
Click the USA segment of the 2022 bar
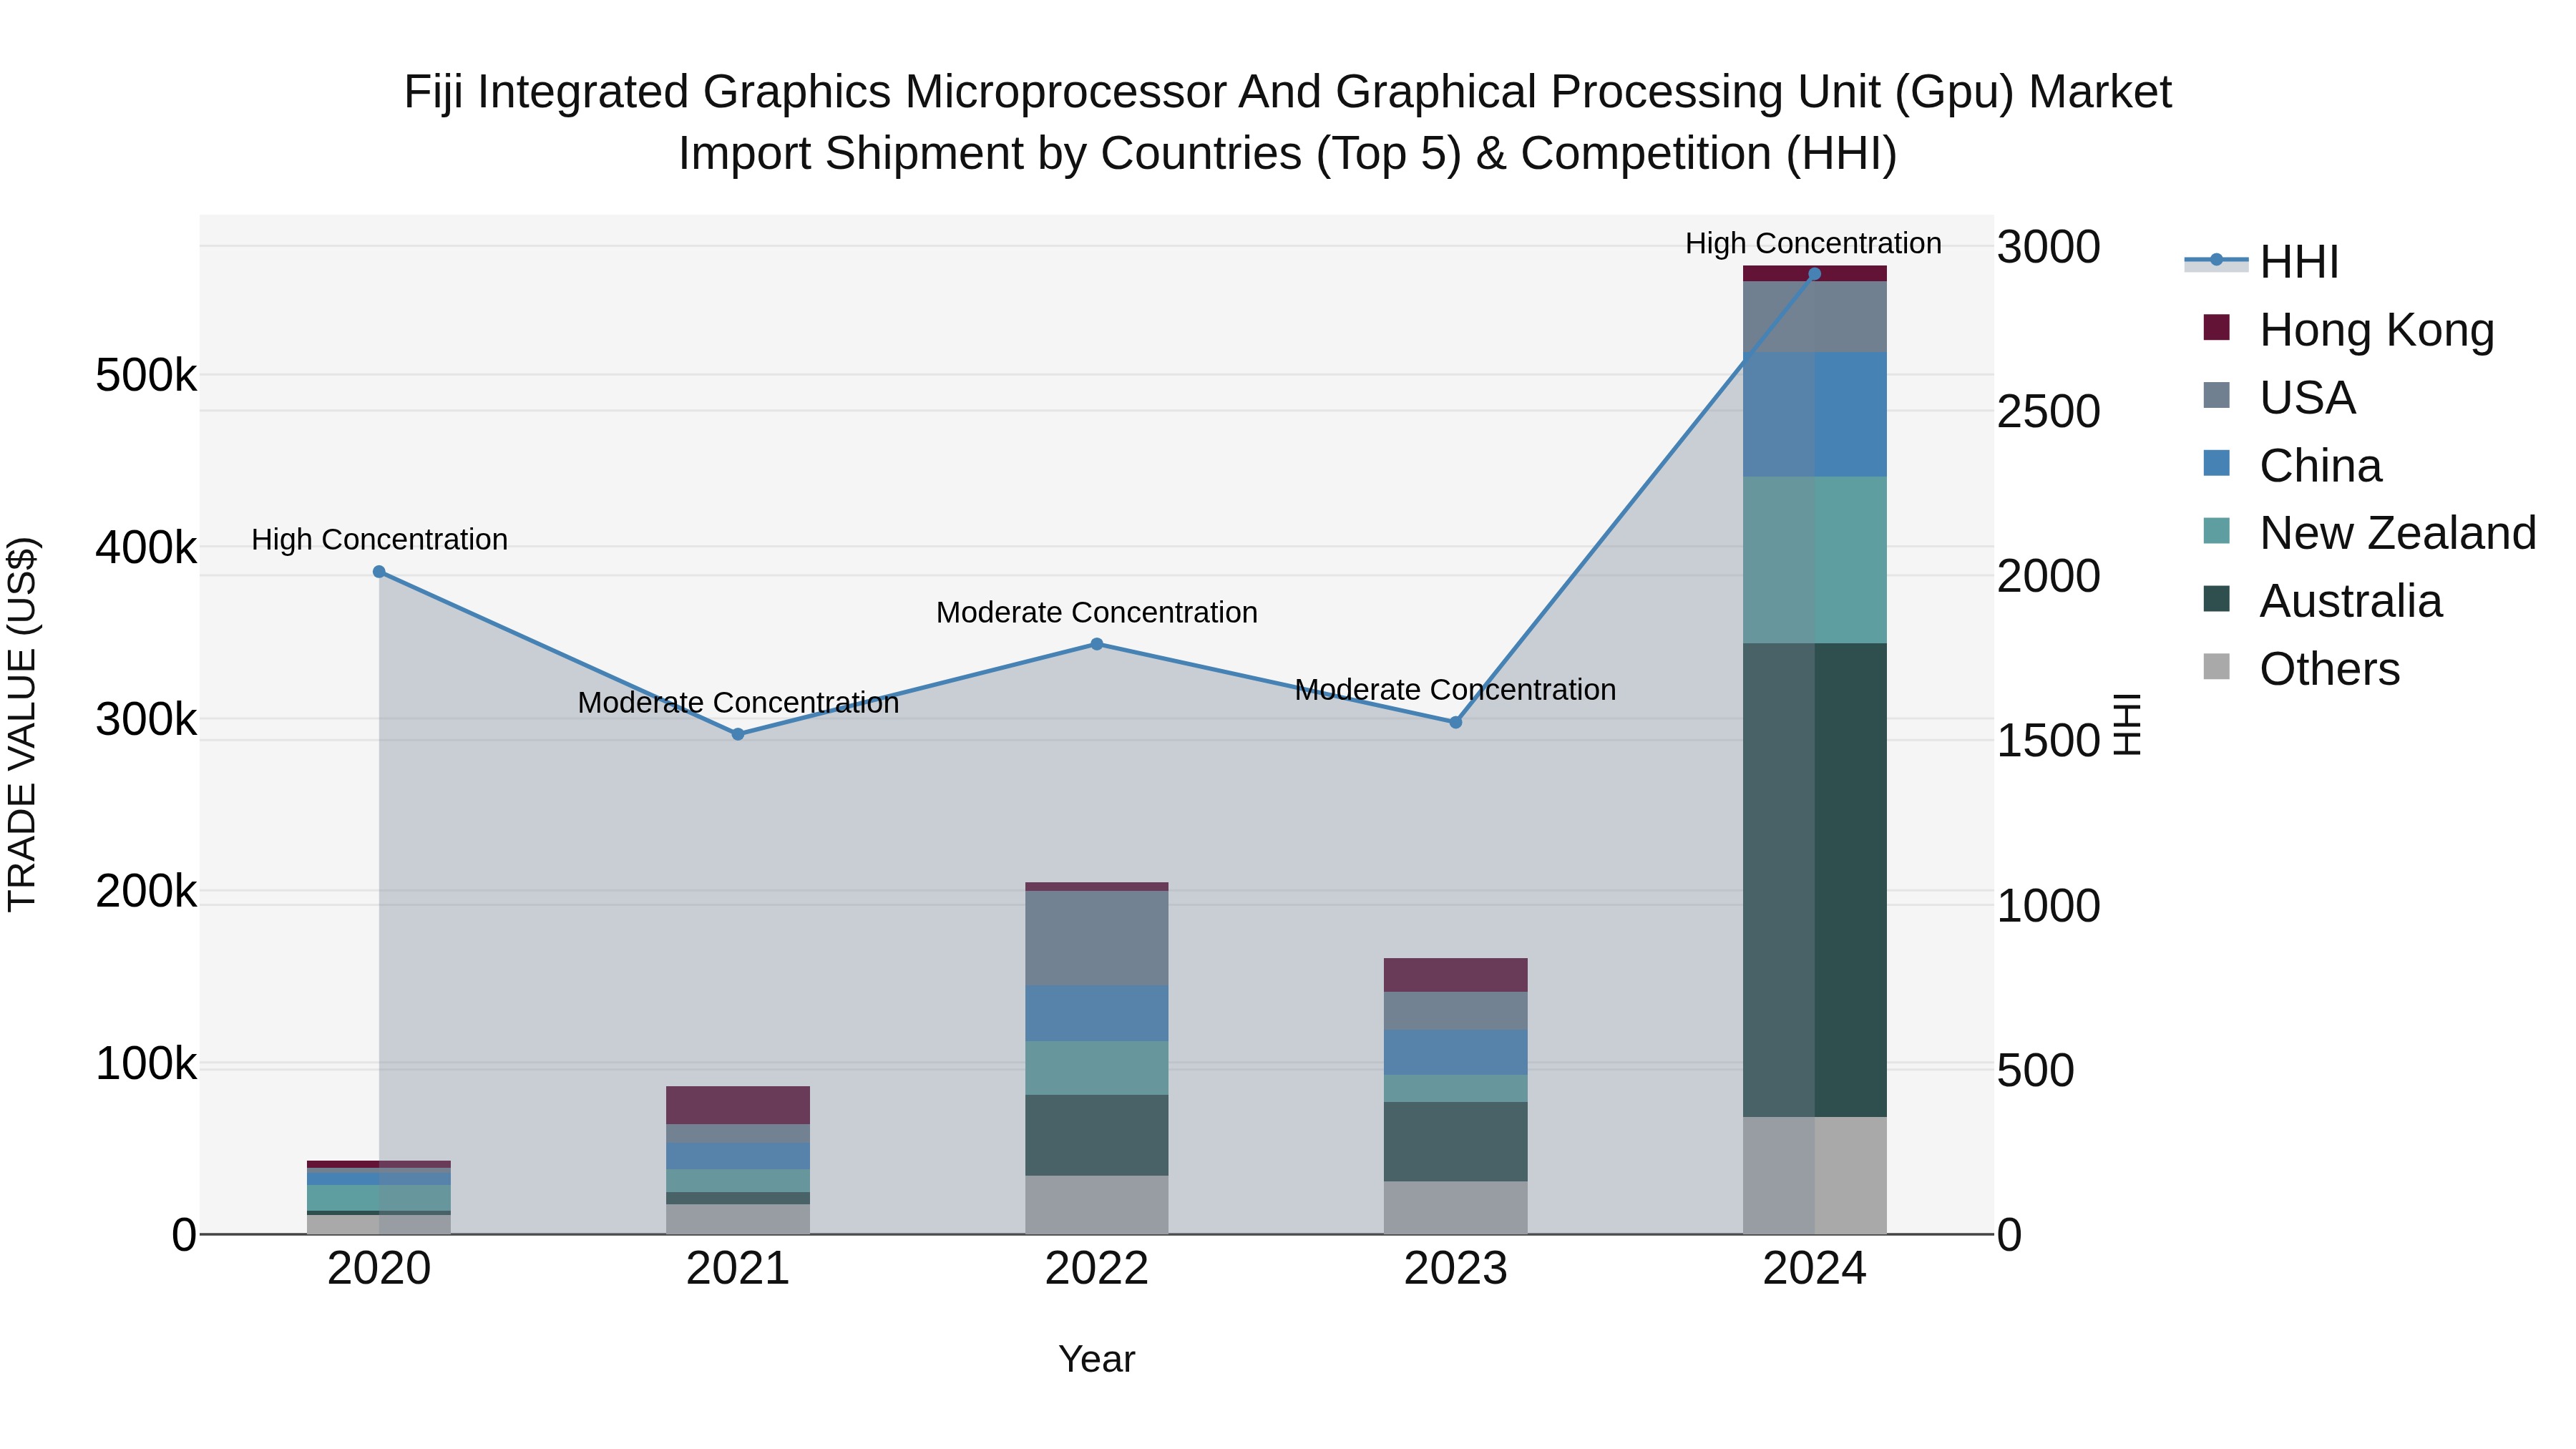(1097, 938)
